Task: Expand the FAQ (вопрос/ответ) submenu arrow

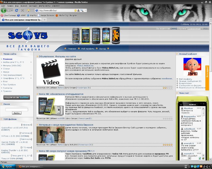Action: (x=31, y=75)
